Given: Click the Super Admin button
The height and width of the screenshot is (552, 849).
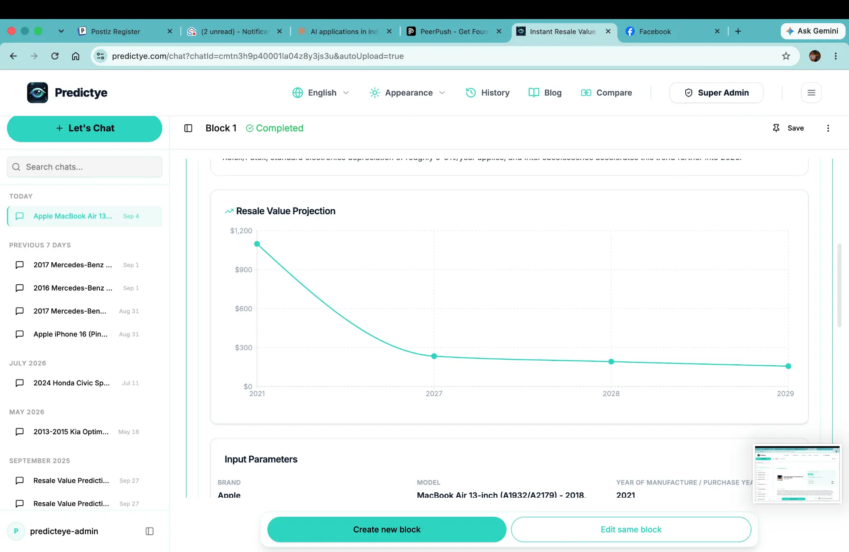Looking at the screenshot, I should coord(716,93).
